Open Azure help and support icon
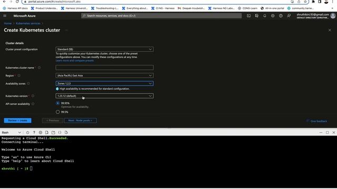Image resolution: width=337 pixels, height=189 pixels. pyautogui.click(x=281, y=16)
